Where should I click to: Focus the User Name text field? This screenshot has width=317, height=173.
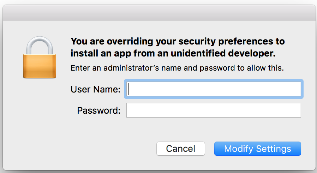pyautogui.click(x=214, y=89)
